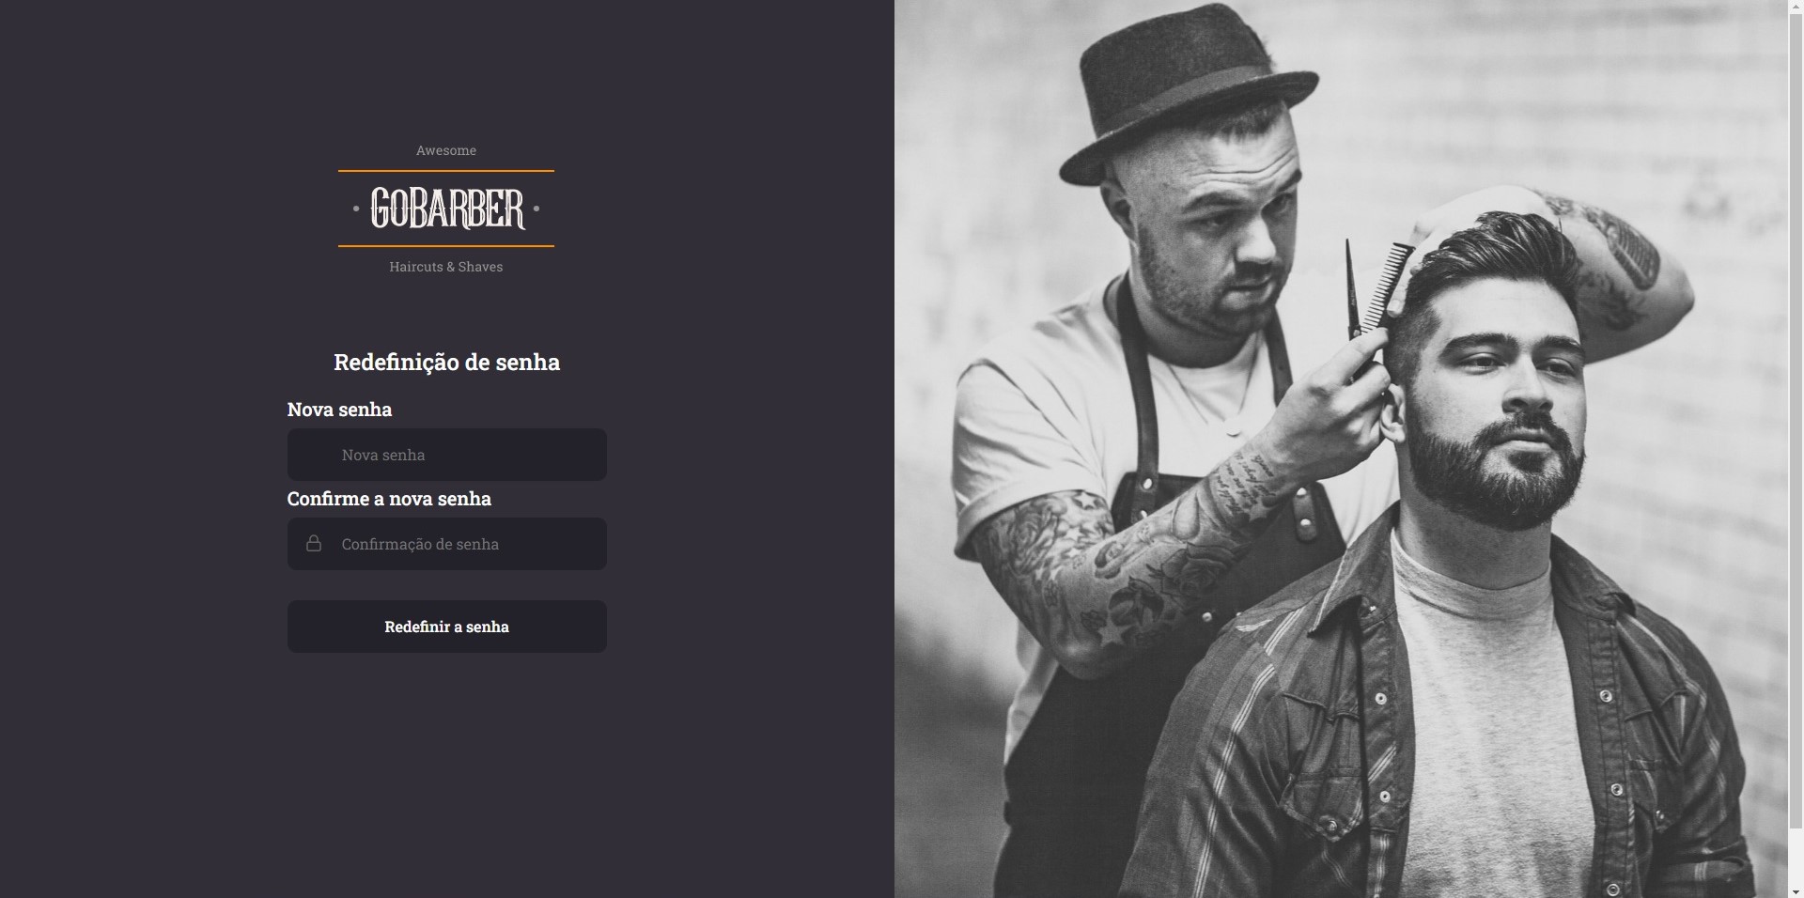Click the "Confirme a nova senha" label
This screenshot has width=1804, height=898.
[389, 499]
